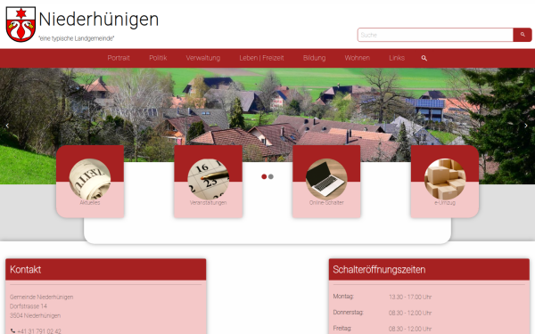Open the Veranstaltungen calendar icon
Image resolution: width=535 pixels, height=334 pixels.
pos(208,179)
